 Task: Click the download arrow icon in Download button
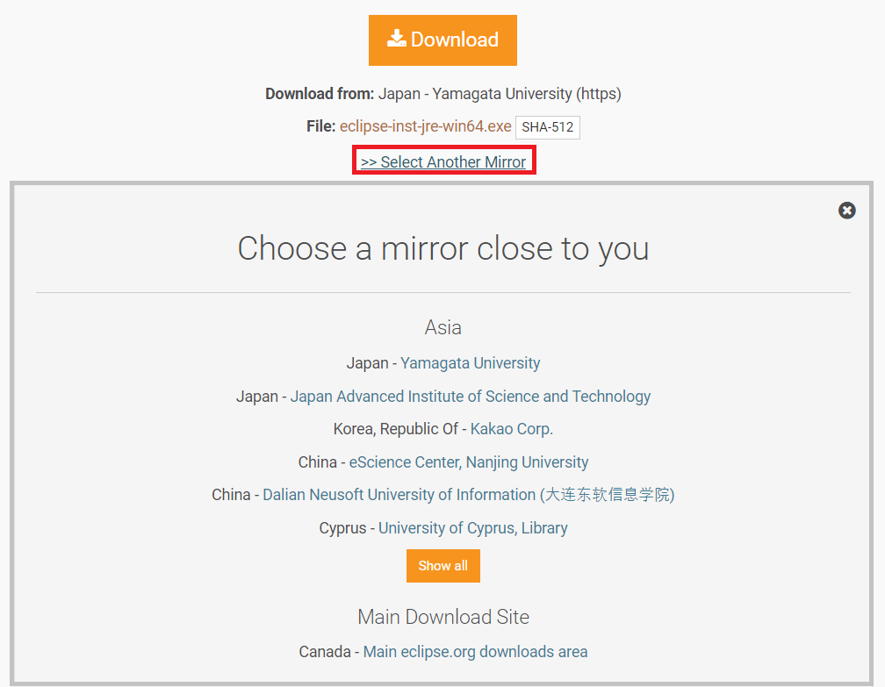pyautogui.click(x=396, y=39)
